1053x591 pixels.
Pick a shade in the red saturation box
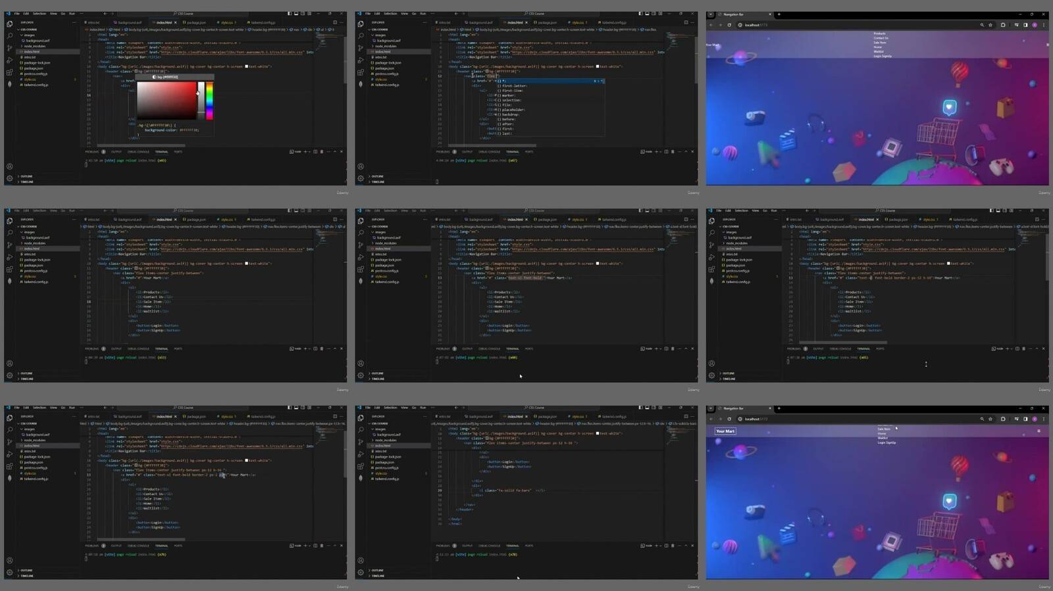click(167, 101)
